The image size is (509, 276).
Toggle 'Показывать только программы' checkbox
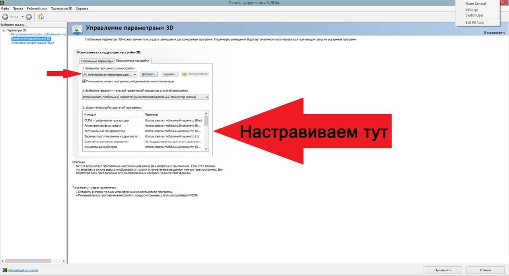(84, 81)
